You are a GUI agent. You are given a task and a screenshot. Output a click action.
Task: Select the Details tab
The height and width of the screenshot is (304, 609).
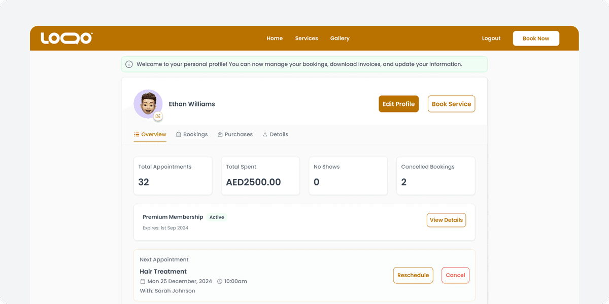(275, 134)
